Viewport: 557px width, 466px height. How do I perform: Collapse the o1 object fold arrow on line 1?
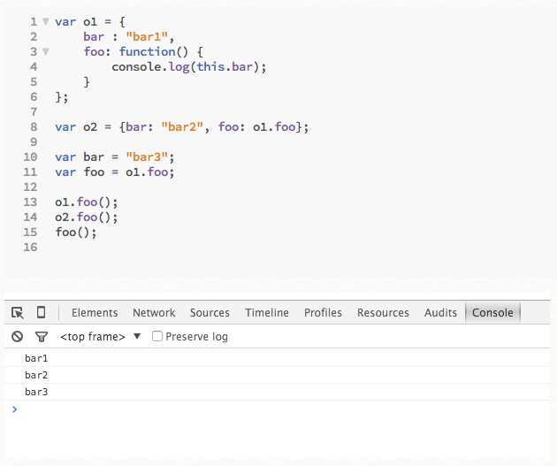click(x=45, y=22)
